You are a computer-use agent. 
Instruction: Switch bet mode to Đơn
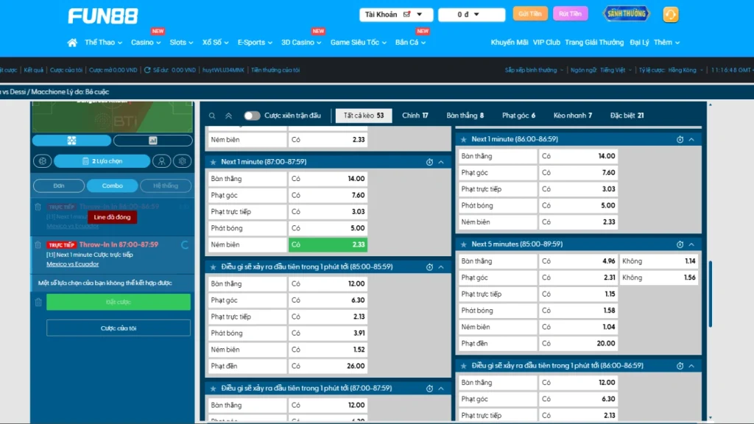[x=58, y=185]
